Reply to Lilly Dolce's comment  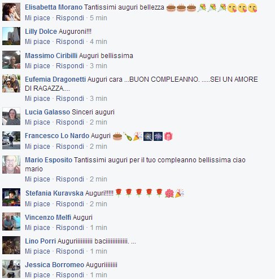[70, 42]
